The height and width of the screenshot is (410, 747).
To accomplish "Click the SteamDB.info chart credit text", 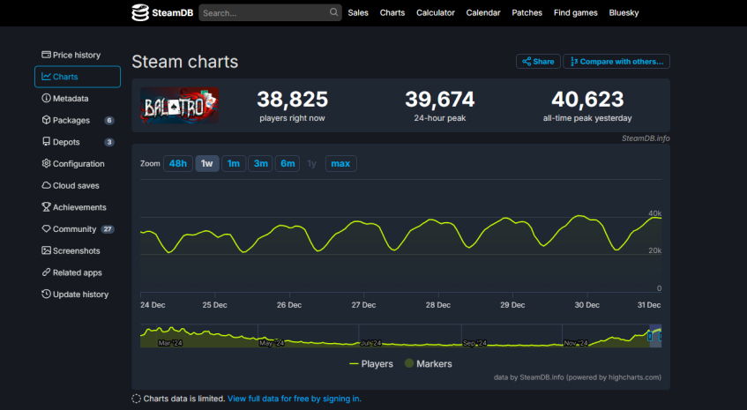I will tap(646, 138).
